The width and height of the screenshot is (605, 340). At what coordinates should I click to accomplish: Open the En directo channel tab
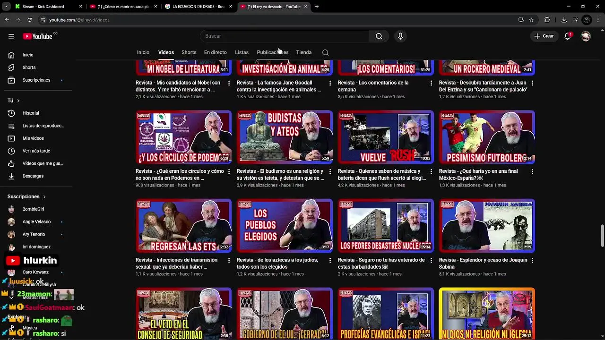tap(215, 52)
